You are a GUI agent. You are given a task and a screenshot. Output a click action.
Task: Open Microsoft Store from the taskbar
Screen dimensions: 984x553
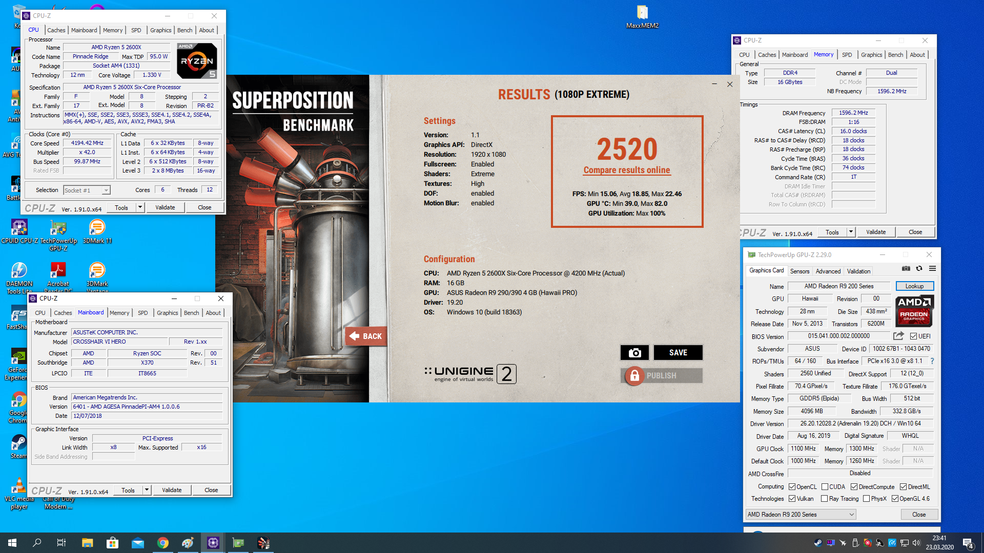click(x=112, y=543)
